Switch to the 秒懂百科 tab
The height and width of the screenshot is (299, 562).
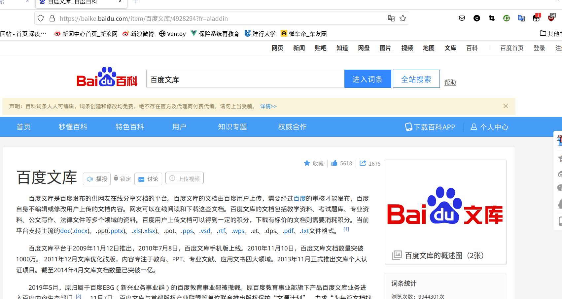click(x=73, y=127)
